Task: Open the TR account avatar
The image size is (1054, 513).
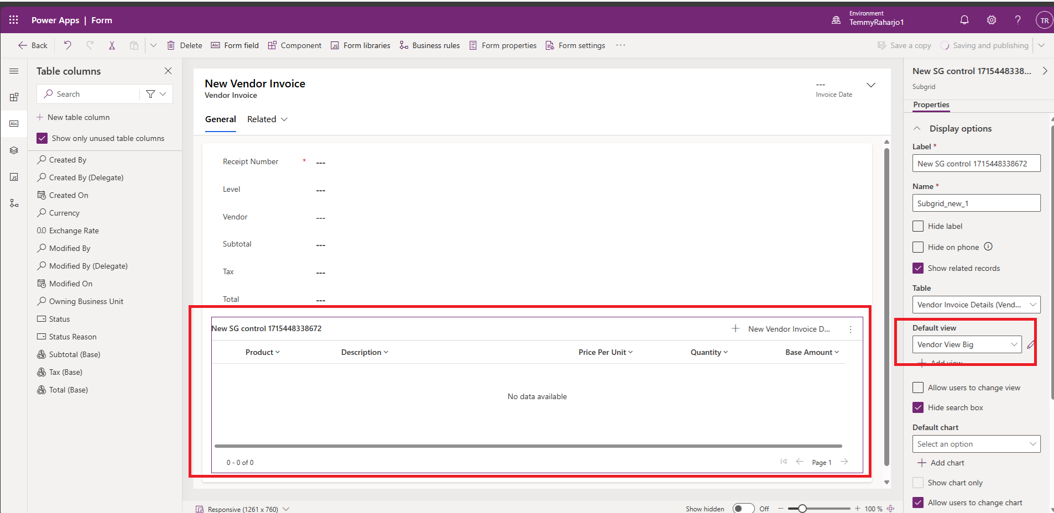Action: tap(1044, 20)
